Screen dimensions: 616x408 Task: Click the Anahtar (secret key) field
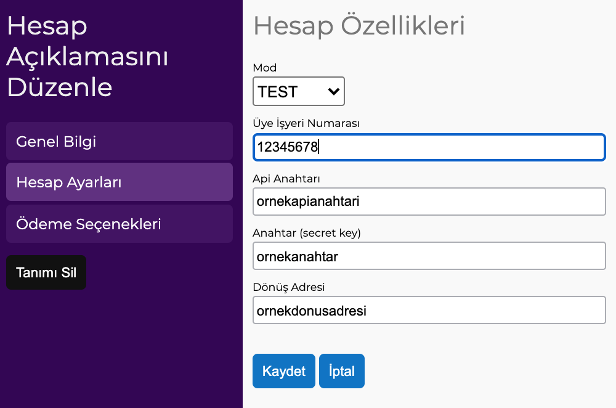429,256
